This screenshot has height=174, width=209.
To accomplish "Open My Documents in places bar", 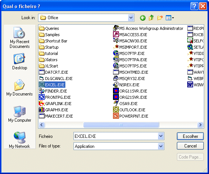I will pyautogui.click(x=20, y=87).
